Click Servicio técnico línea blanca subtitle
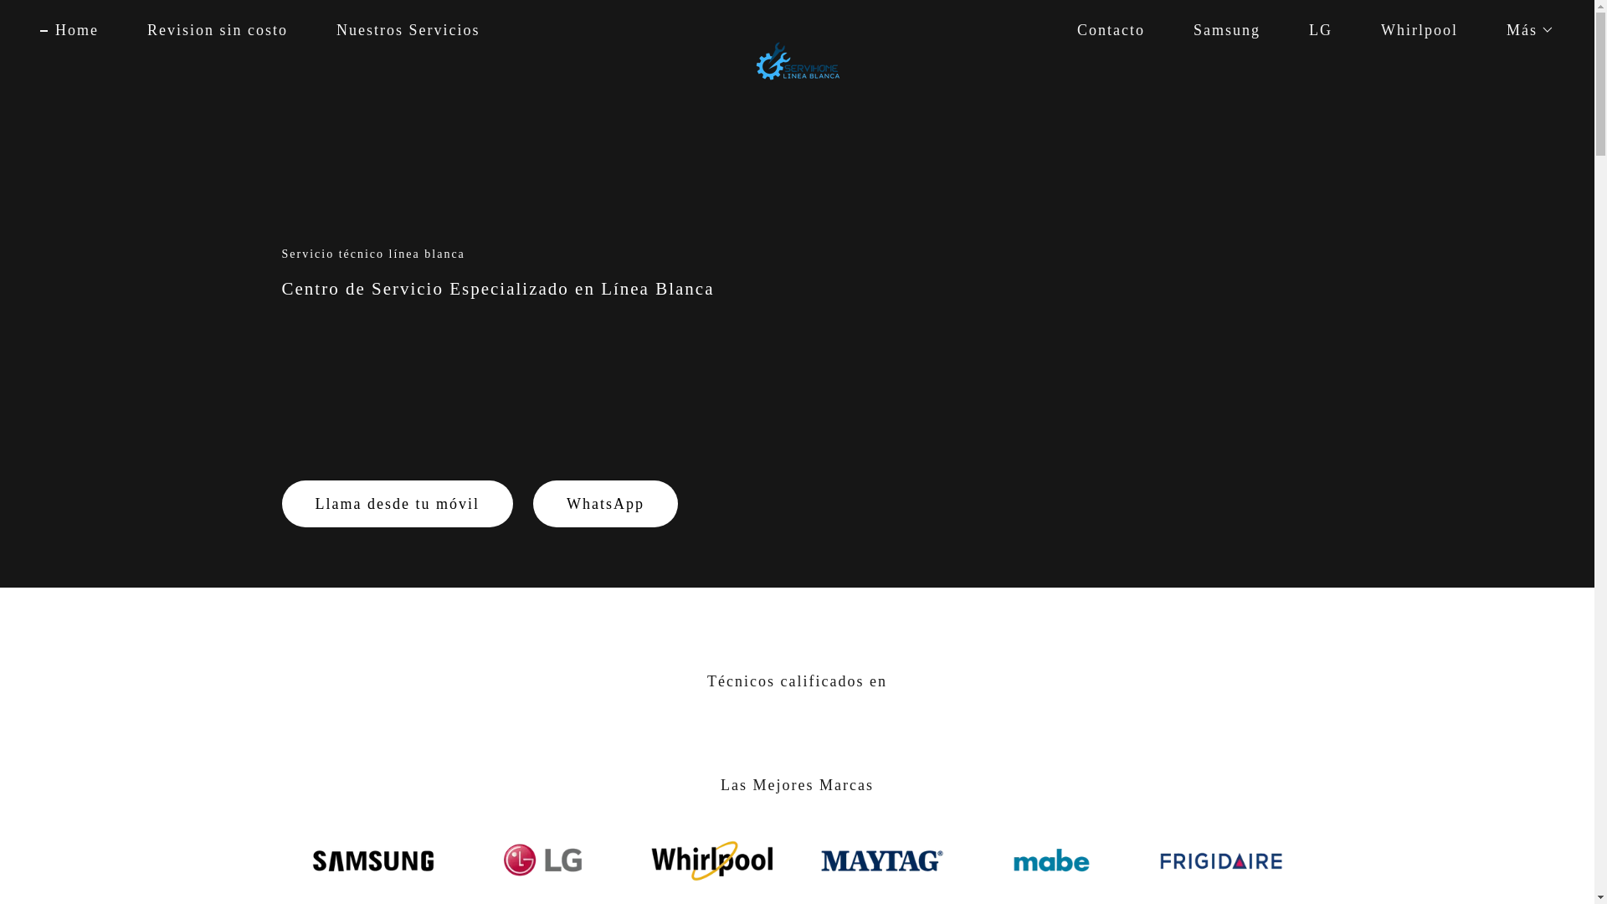 (373, 254)
